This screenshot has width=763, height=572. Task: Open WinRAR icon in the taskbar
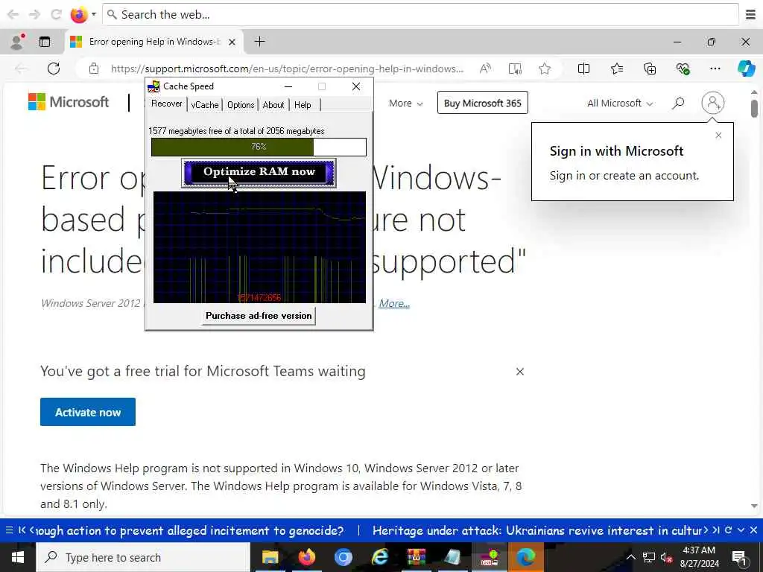416,557
